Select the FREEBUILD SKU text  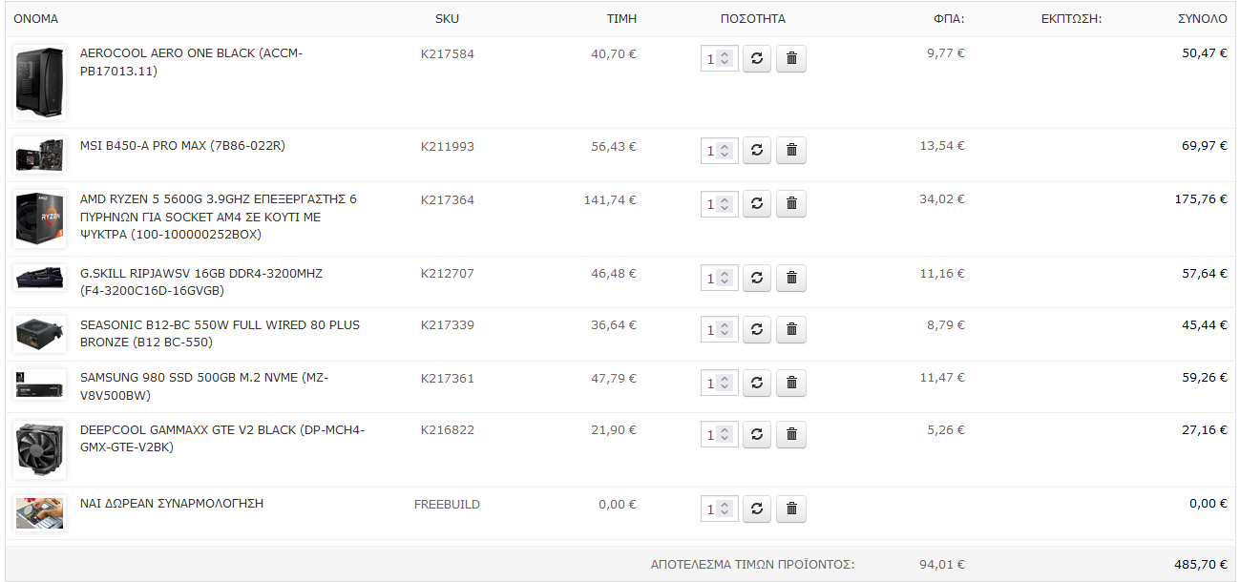447,504
